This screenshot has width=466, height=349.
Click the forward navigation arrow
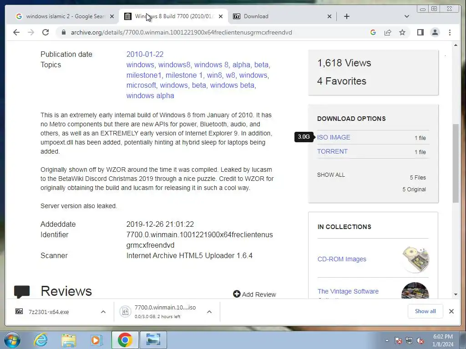click(31, 32)
